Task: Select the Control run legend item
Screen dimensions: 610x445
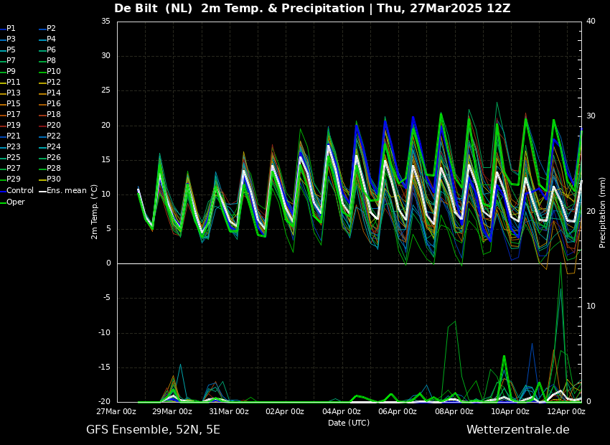Action: 19,191
